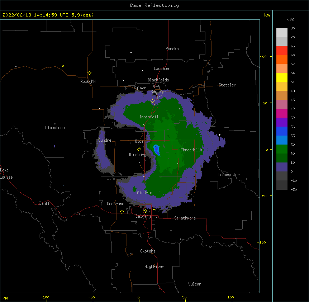This screenshot has width=309, height=302.
Task: Select the dark green 20-10 dBZ swatch
Action: point(282,158)
